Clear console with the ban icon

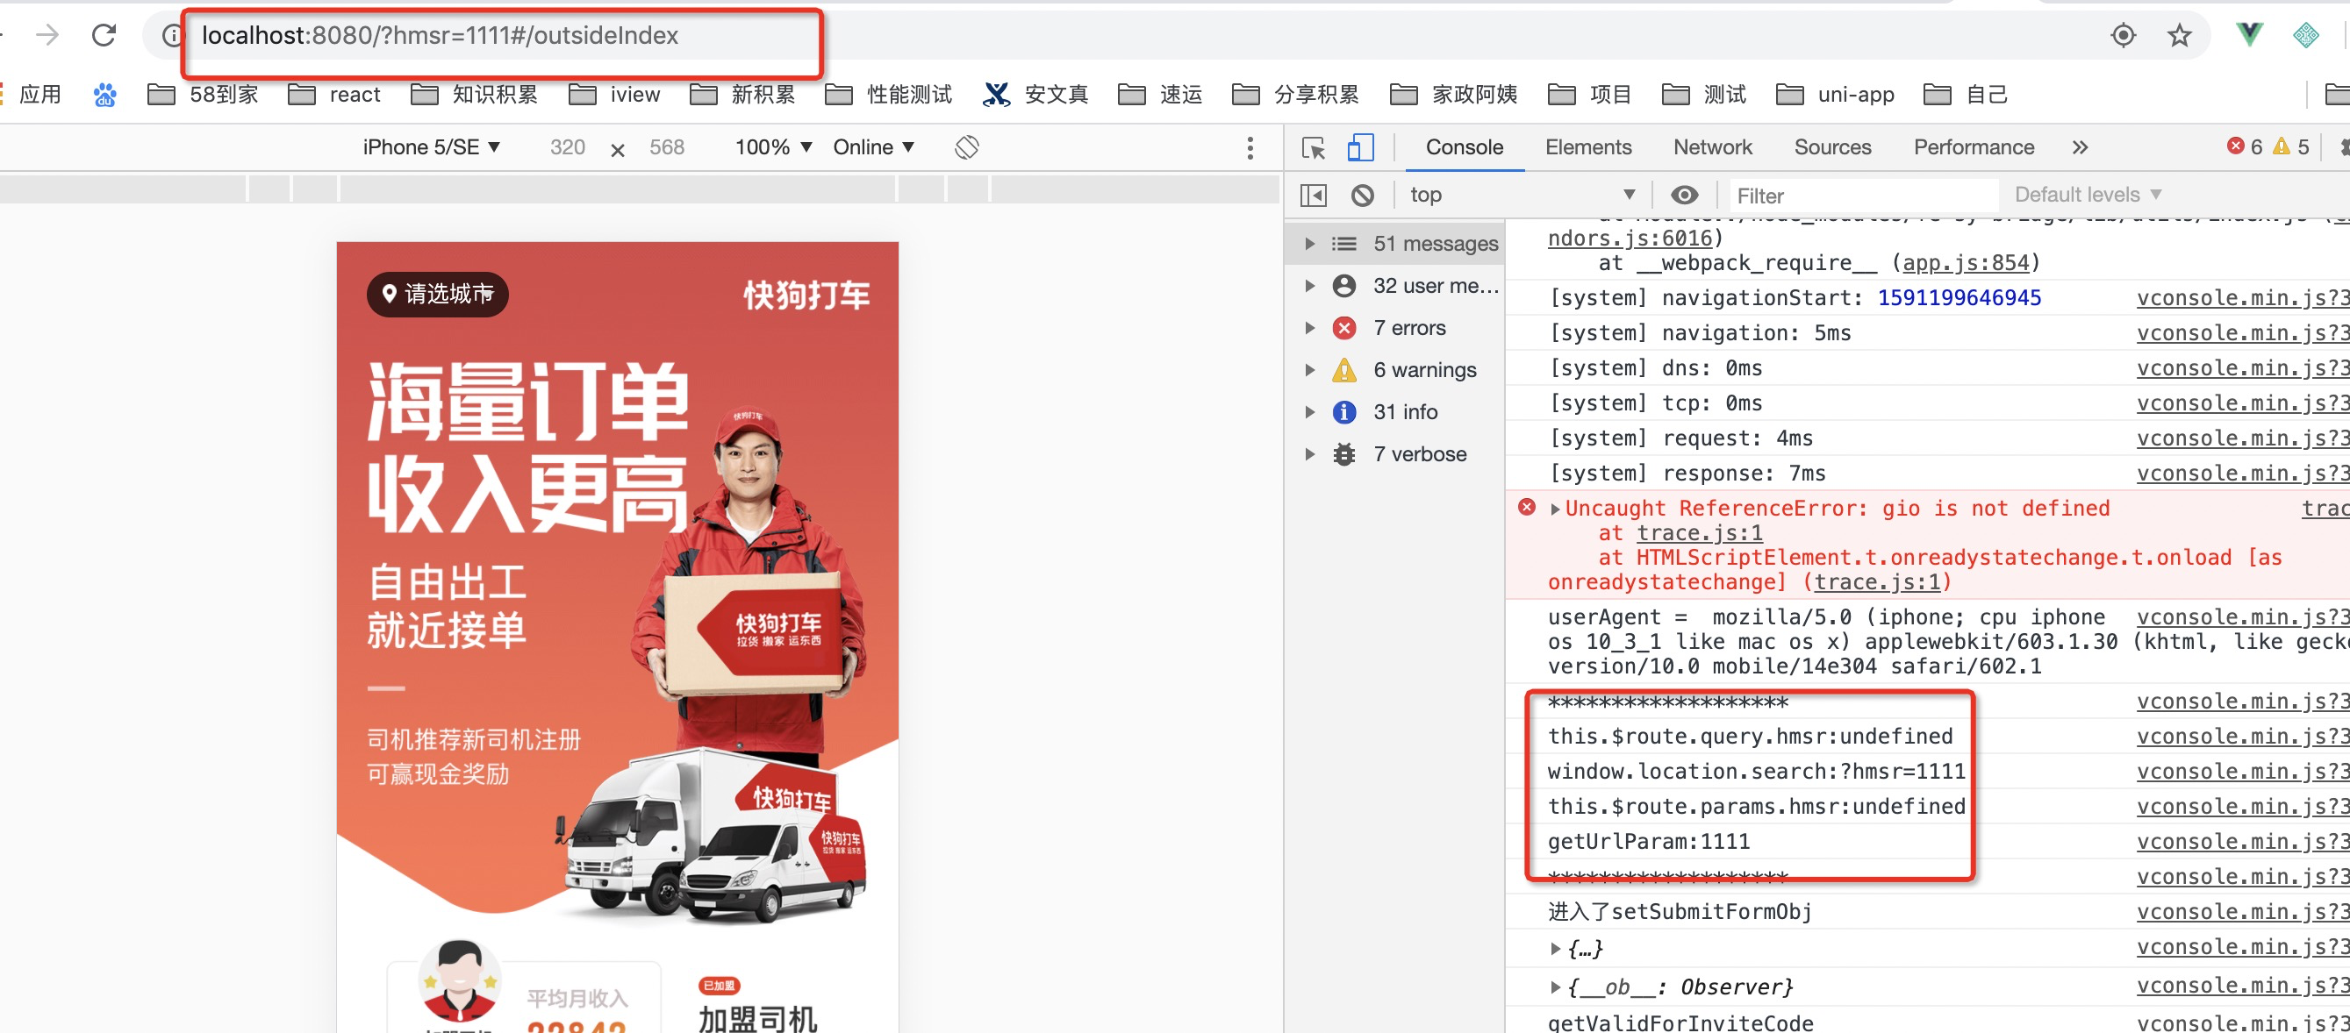click(x=1362, y=195)
